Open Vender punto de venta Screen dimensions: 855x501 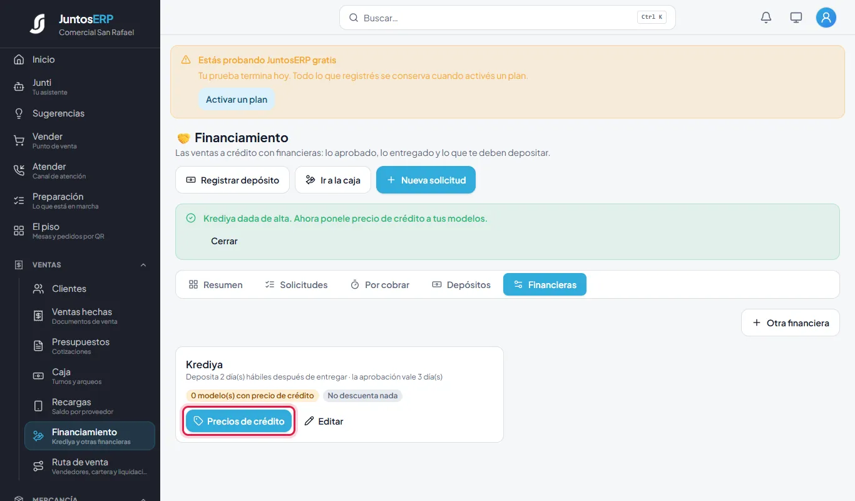pyautogui.click(x=80, y=140)
